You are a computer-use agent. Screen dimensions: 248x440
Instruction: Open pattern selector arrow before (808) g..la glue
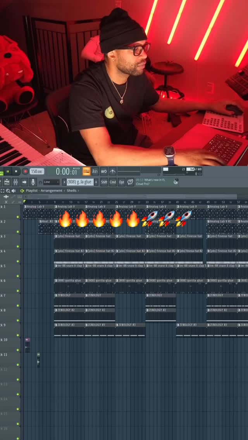[x=64, y=182]
